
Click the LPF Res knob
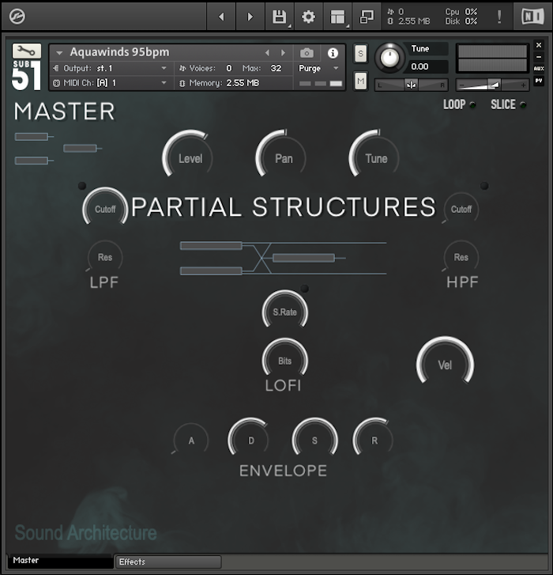point(105,257)
